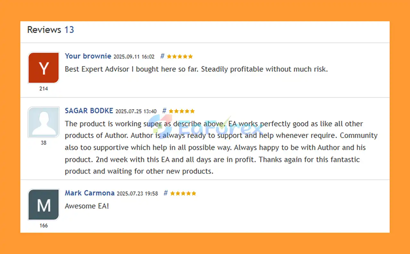Image resolution: width=410 pixels, height=254 pixels.
Task: Click the five-star rating on Mark Carmona's review
Action: pyautogui.click(x=183, y=193)
